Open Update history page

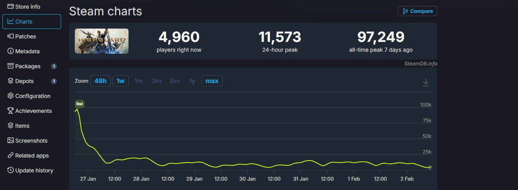click(x=34, y=170)
